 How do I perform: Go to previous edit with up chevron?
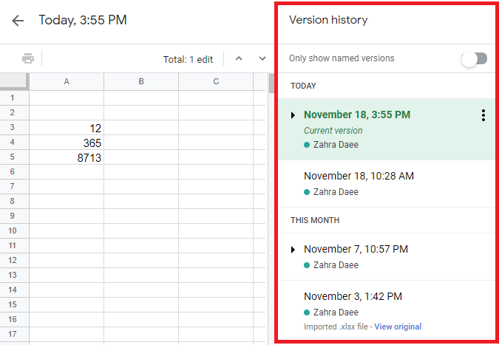tap(238, 58)
